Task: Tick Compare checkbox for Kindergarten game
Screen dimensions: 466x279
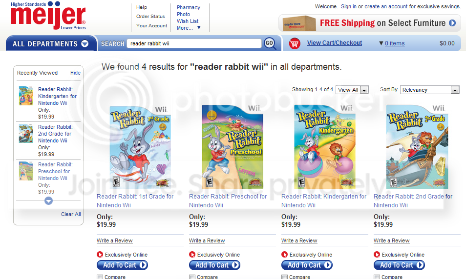Action: click(285, 277)
